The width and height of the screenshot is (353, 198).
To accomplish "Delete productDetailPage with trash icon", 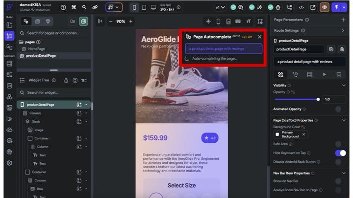I will coord(342,49).
